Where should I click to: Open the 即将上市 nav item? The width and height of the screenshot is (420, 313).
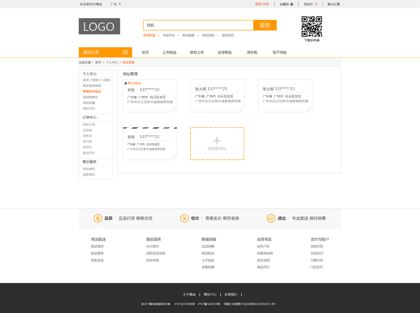[197, 53]
